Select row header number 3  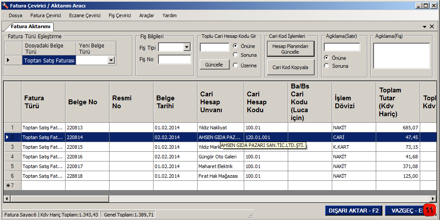pos(13,147)
